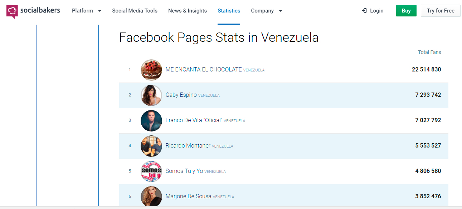Click the Login arrow icon
This screenshot has height=209, width=462.
364,11
